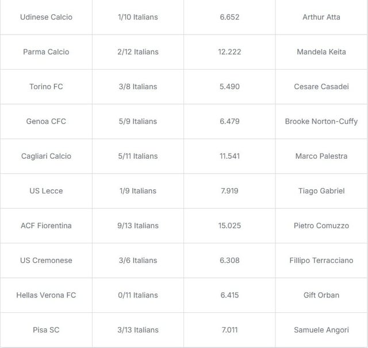The image size is (368, 348).
Task: Select Pisa SC in the table
Action: (x=46, y=330)
